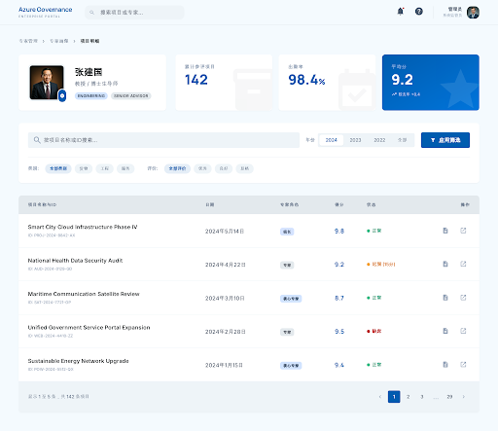The image size is (498, 431).
Task: Click the blue apply filter button
Action: [445, 140]
